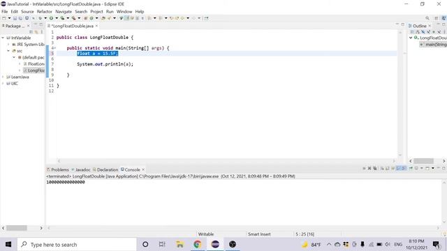447x251 pixels.
Task: Maximize the editor area
Action: [403, 24]
